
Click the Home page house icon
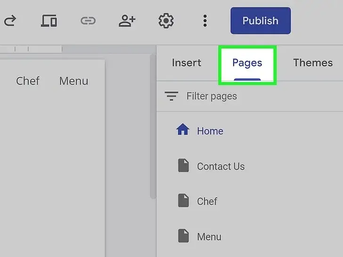[x=182, y=130]
